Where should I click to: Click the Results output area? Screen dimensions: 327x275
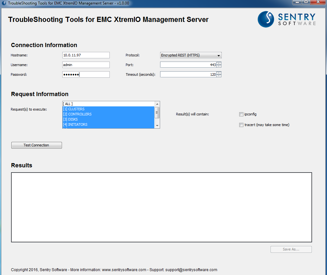[161, 207]
